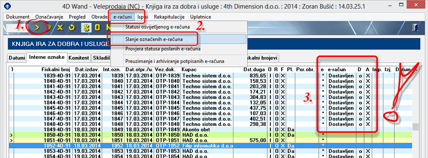Click the Da payment flag on row 1849

coord(291,130)
